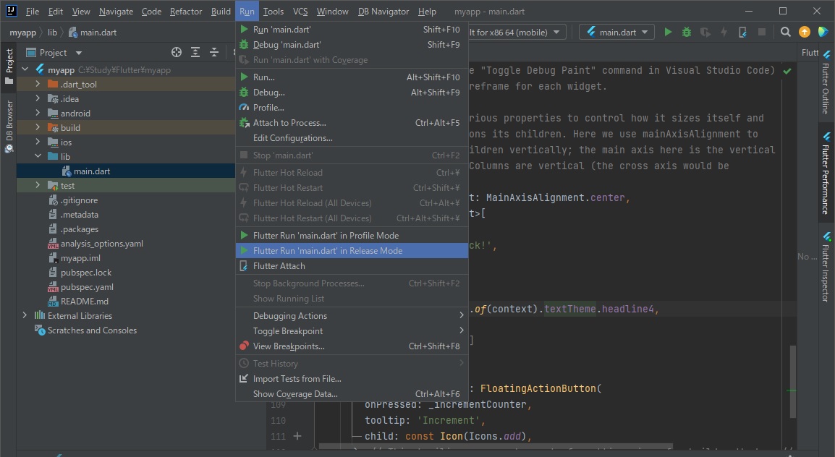Open Search Everywhere magnifier icon
The width and height of the screenshot is (835, 457).
point(786,32)
